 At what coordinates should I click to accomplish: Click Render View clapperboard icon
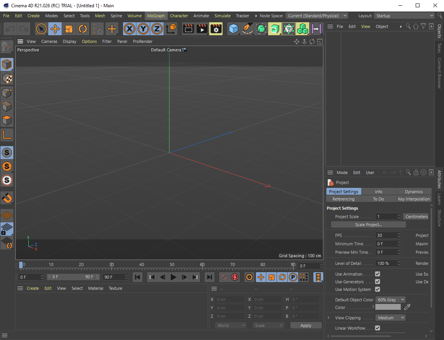[x=188, y=29]
